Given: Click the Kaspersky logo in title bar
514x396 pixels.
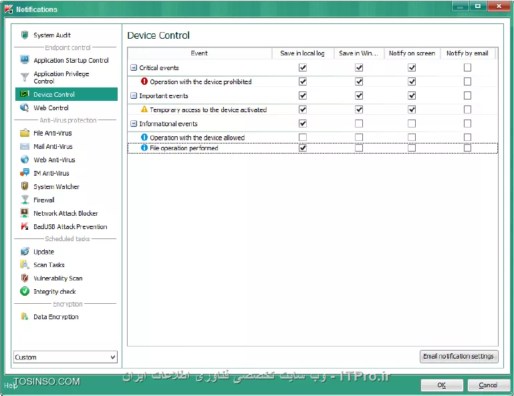Looking at the screenshot, I should pos(9,9).
